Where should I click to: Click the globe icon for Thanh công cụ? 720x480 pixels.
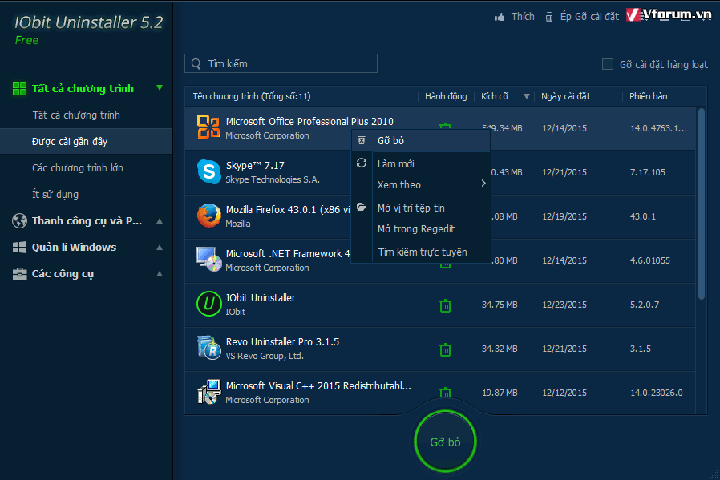[x=19, y=220]
